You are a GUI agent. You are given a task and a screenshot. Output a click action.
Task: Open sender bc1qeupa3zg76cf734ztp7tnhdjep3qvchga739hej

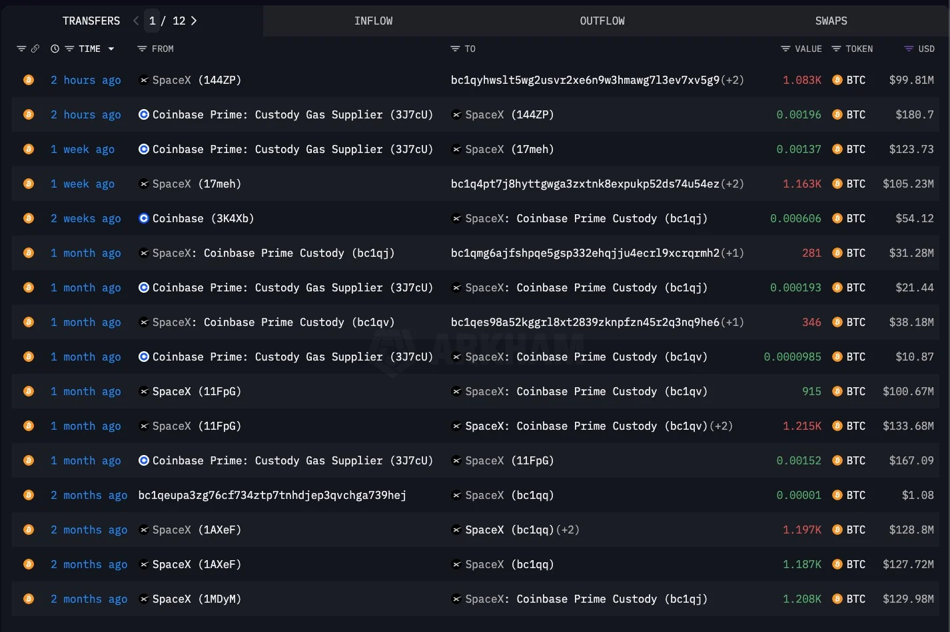[x=272, y=495]
